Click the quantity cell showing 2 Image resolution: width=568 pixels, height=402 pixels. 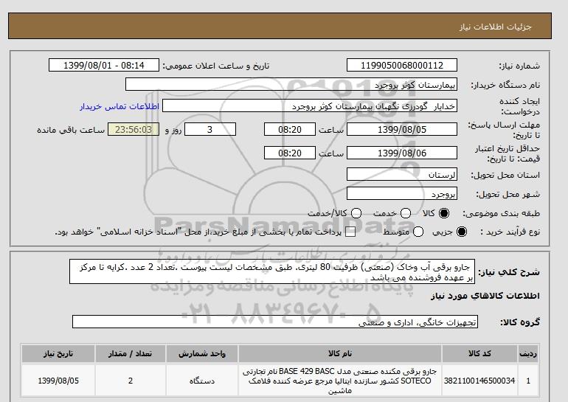(x=131, y=381)
